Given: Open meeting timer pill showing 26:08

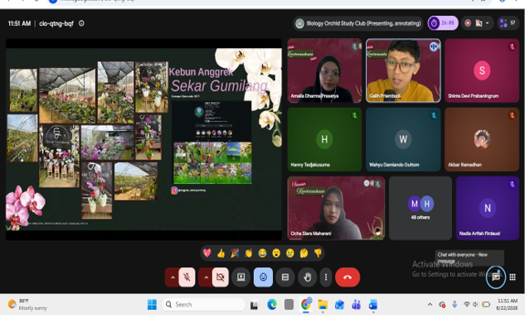Looking at the screenshot, I should 443,23.
